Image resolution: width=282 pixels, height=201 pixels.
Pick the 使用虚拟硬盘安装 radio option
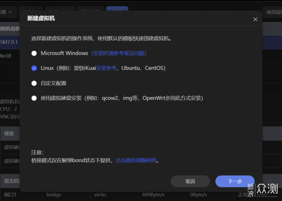(34, 98)
